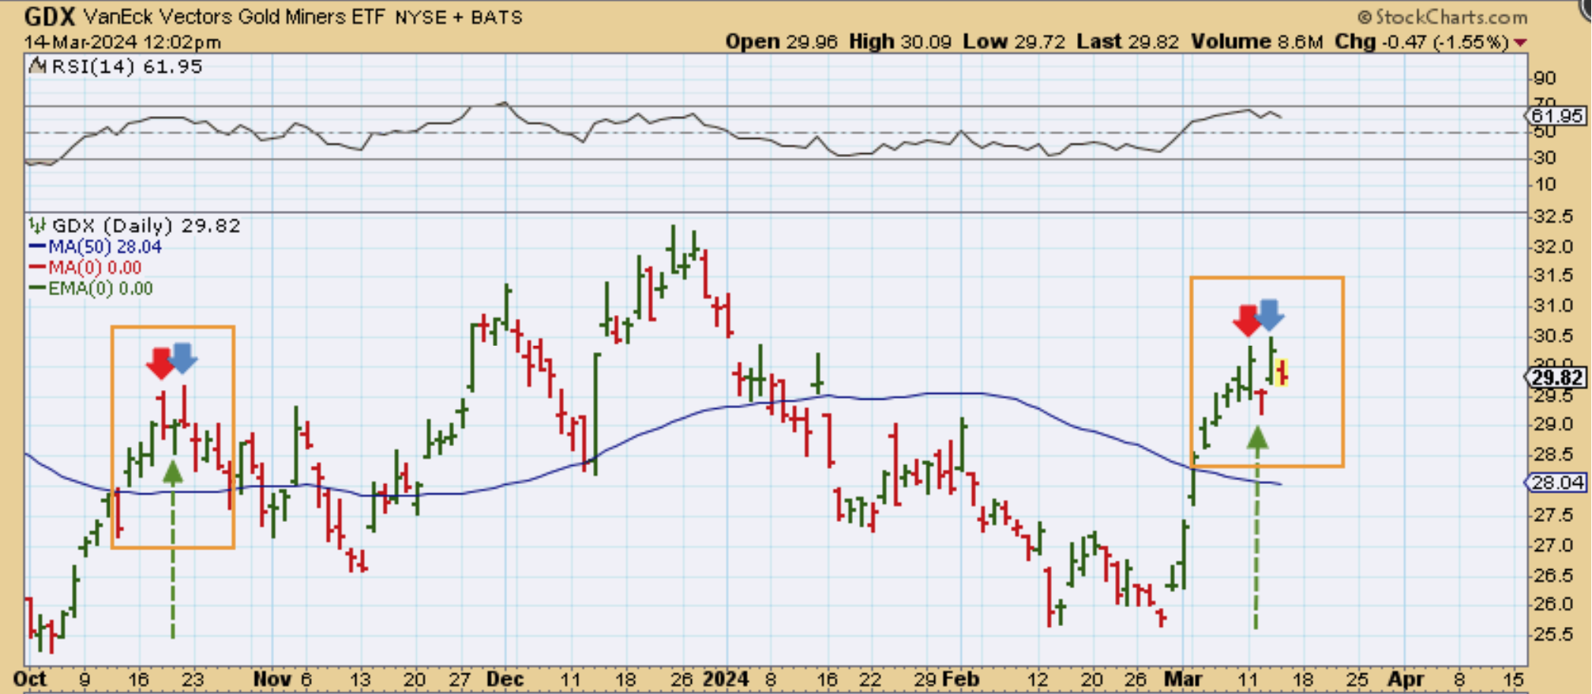
Task: Click the "Mar" month label on date axis
Action: pyautogui.click(x=1183, y=679)
